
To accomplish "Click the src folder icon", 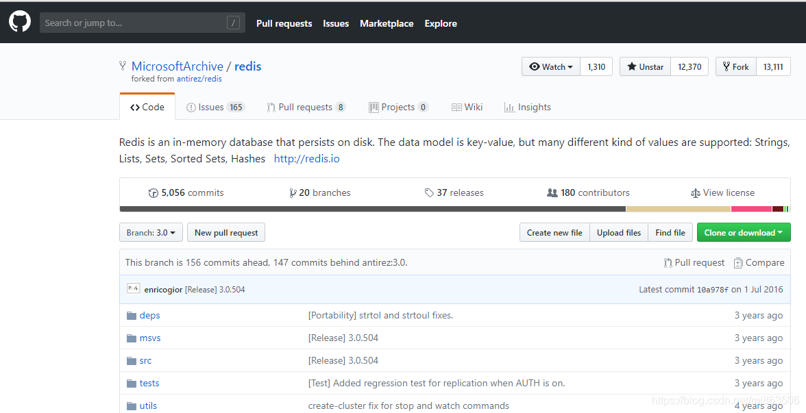I will tap(132, 361).
